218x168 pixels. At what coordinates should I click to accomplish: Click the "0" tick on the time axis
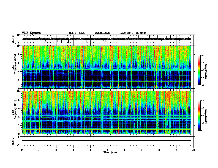click(x=22, y=150)
